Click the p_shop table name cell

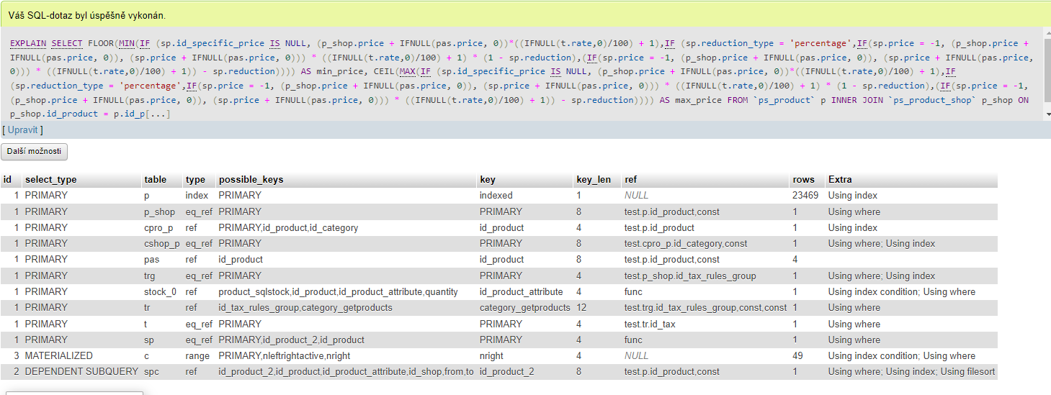(x=159, y=212)
